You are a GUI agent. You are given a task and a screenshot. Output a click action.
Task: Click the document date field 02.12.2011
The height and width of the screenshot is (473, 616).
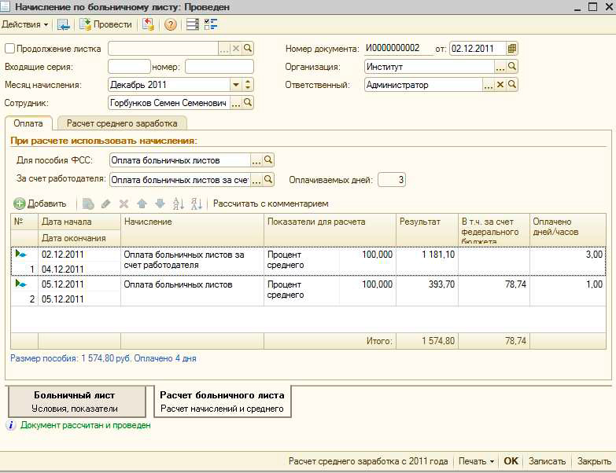click(x=478, y=49)
